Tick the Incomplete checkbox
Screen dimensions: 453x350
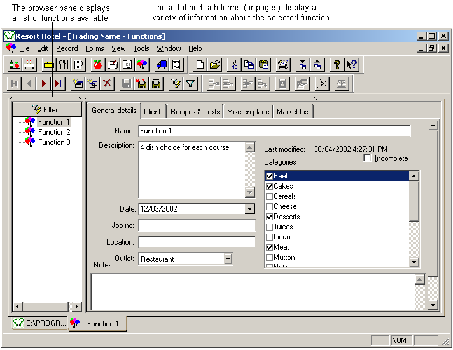coord(367,158)
